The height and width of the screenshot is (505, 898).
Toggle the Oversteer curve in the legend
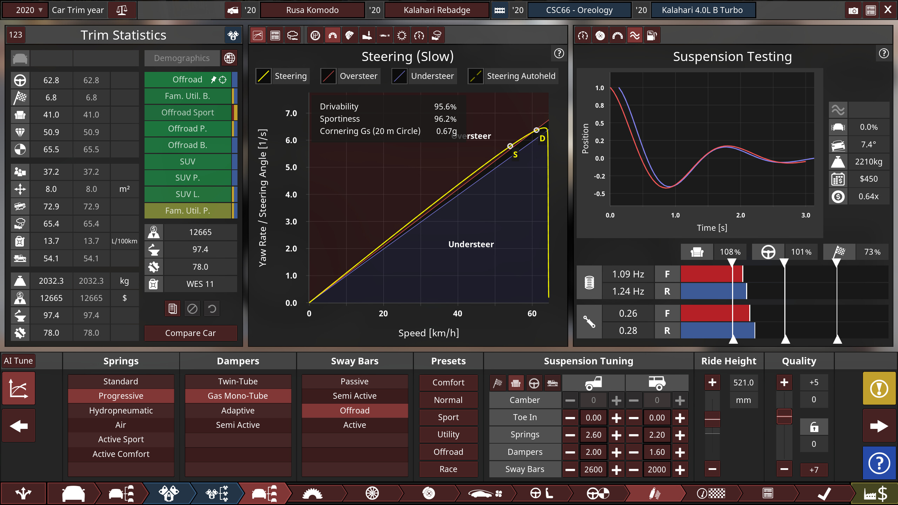tap(350, 76)
